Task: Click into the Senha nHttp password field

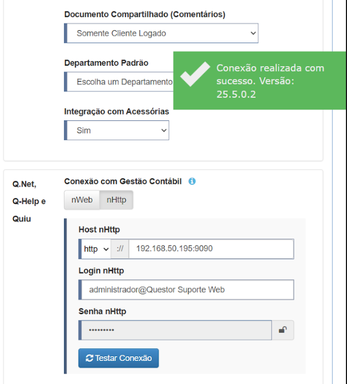Action: pos(175,330)
